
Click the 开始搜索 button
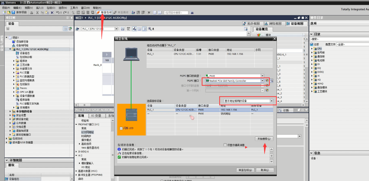pyautogui.click(x=264, y=139)
